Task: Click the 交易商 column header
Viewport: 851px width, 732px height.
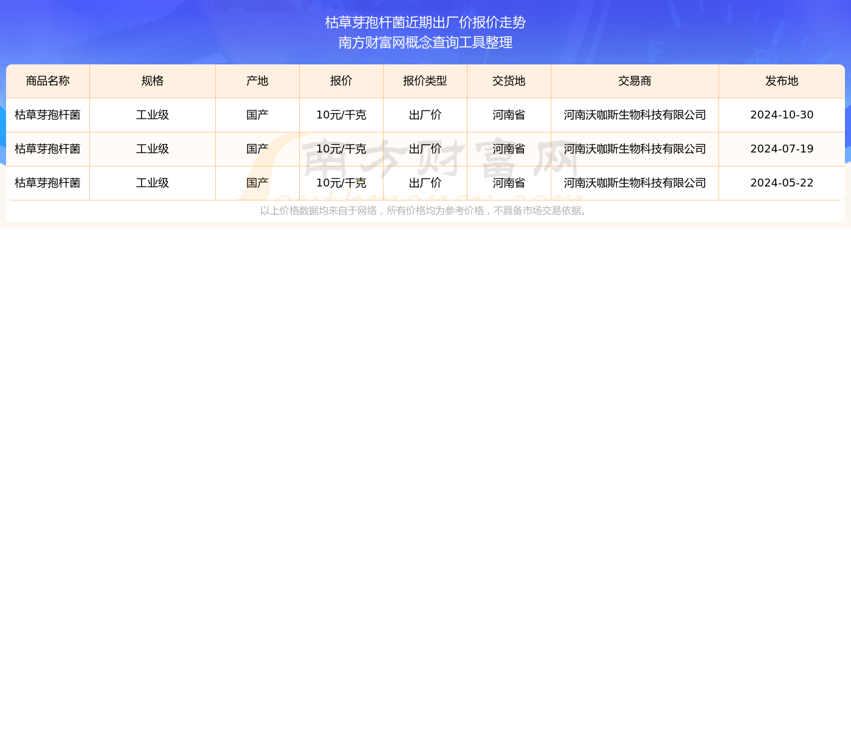Action: click(635, 81)
